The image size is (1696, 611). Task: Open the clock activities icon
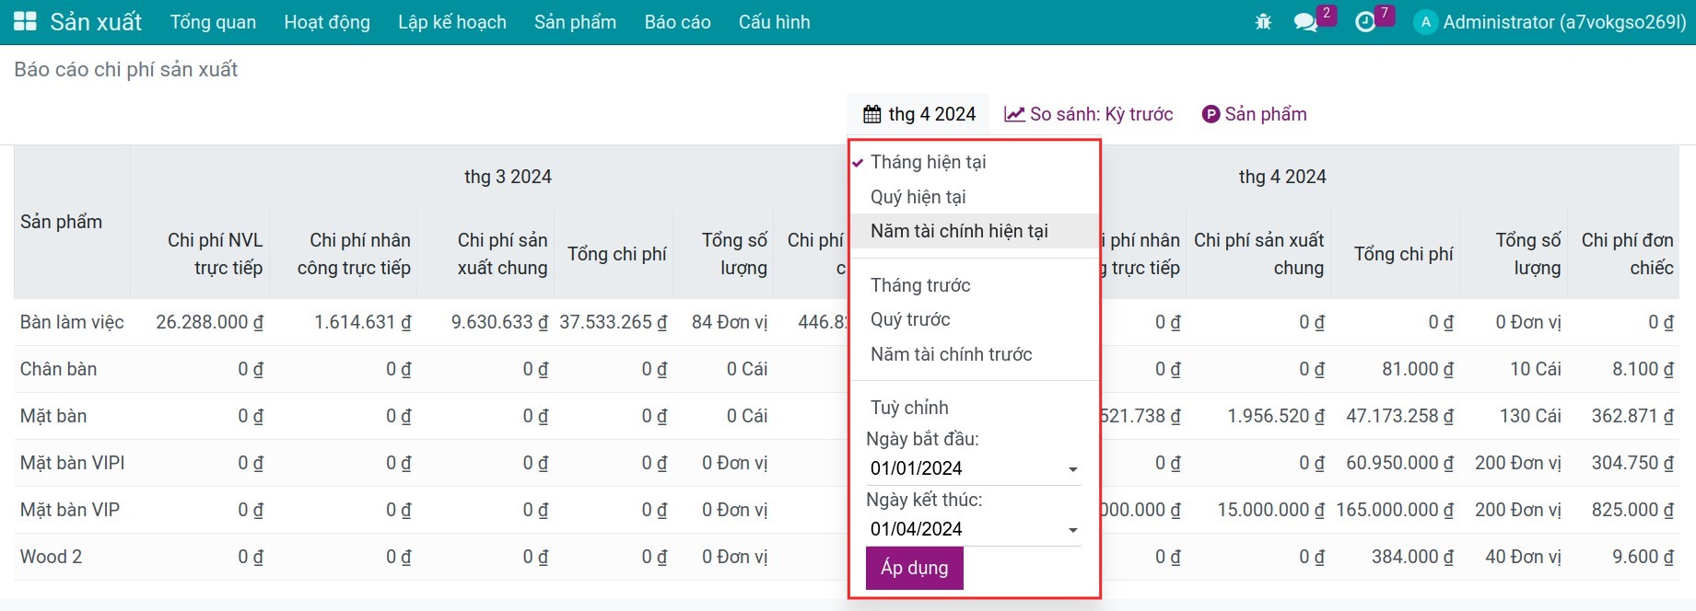click(1365, 21)
